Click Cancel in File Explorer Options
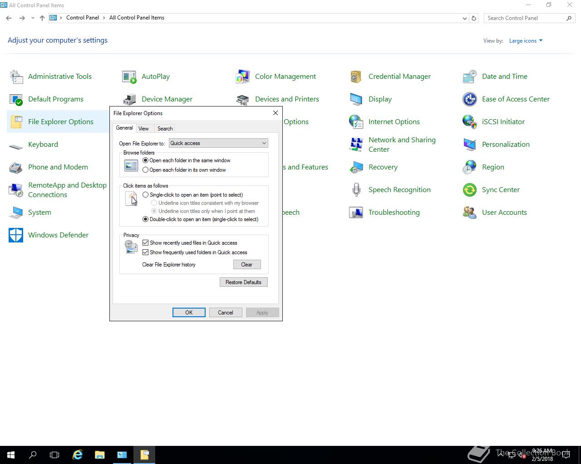Screen dimensions: 581x464 pos(226,313)
